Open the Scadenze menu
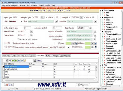This screenshot has width=123, height=91. click(x=34, y=5)
